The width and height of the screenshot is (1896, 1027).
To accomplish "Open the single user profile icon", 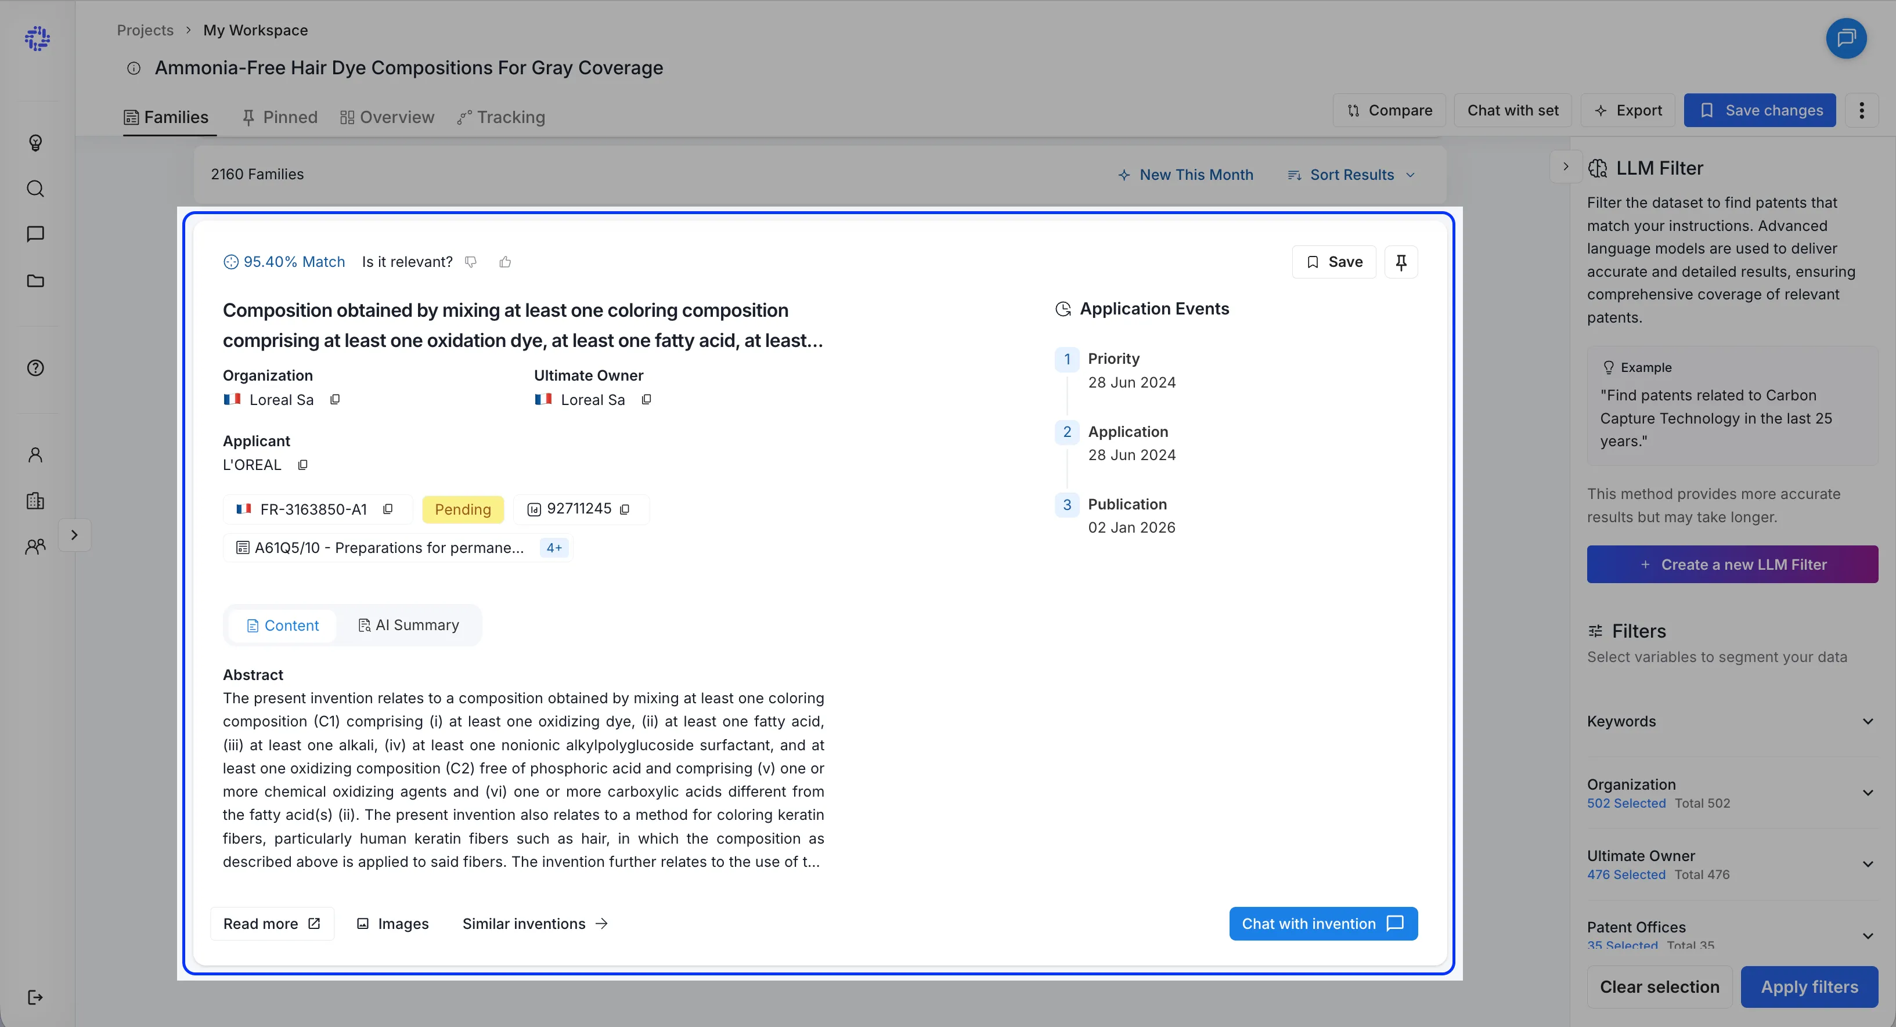I will (x=35, y=455).
